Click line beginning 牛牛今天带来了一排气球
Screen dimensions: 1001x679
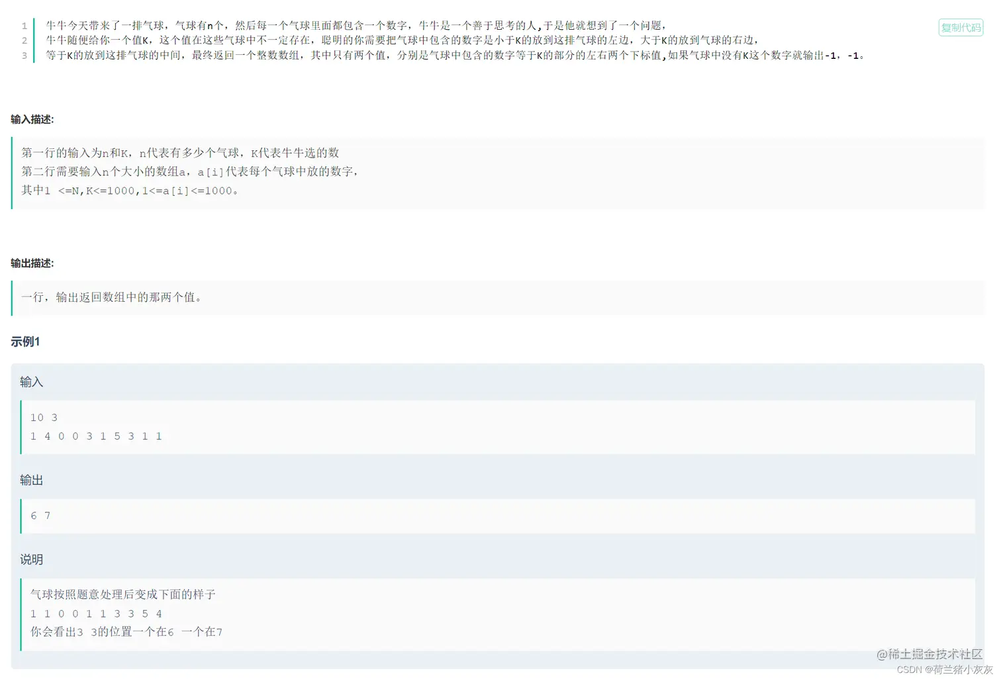[356, 26]
